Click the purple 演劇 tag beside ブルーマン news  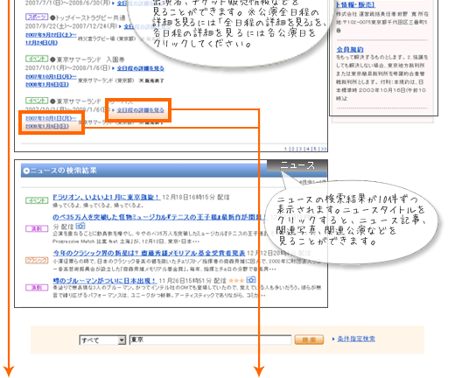pyautogui.click(x=37, y=288)
